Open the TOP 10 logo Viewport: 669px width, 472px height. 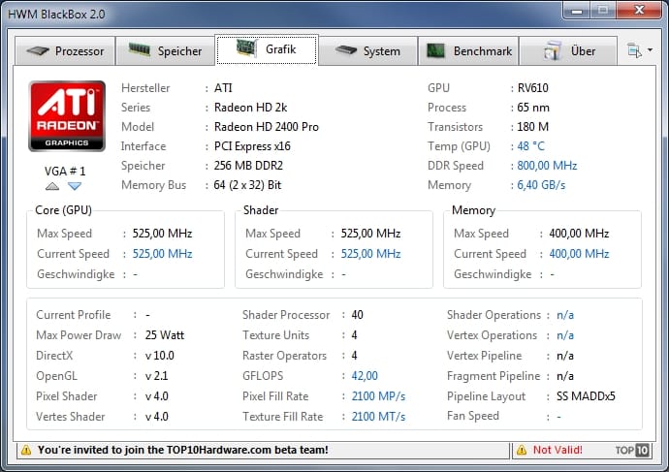tap(632, 450)
